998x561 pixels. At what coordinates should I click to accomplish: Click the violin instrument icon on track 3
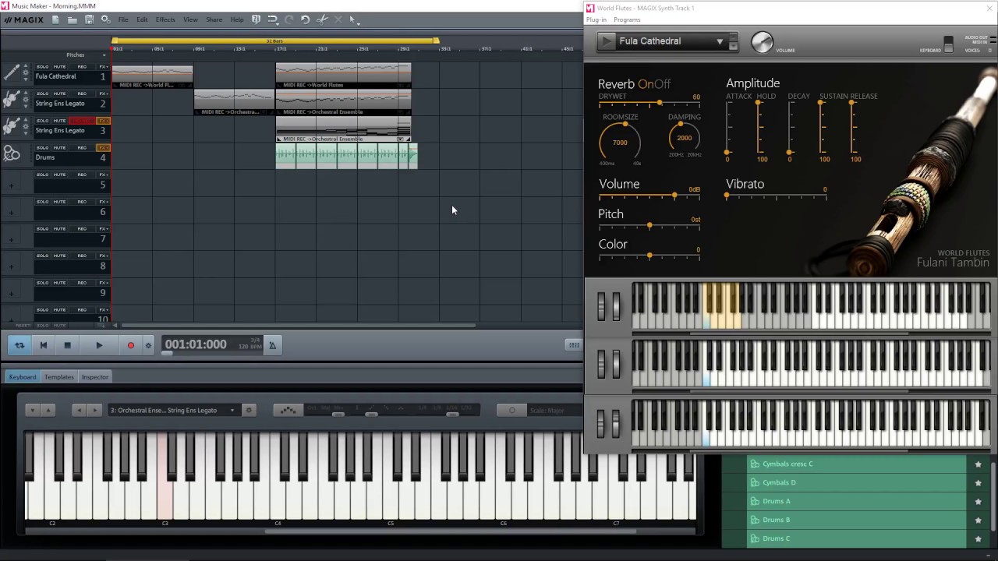(x=12, y=126)
